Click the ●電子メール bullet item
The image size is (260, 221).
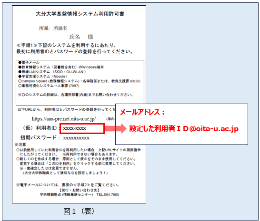point(29,62)
